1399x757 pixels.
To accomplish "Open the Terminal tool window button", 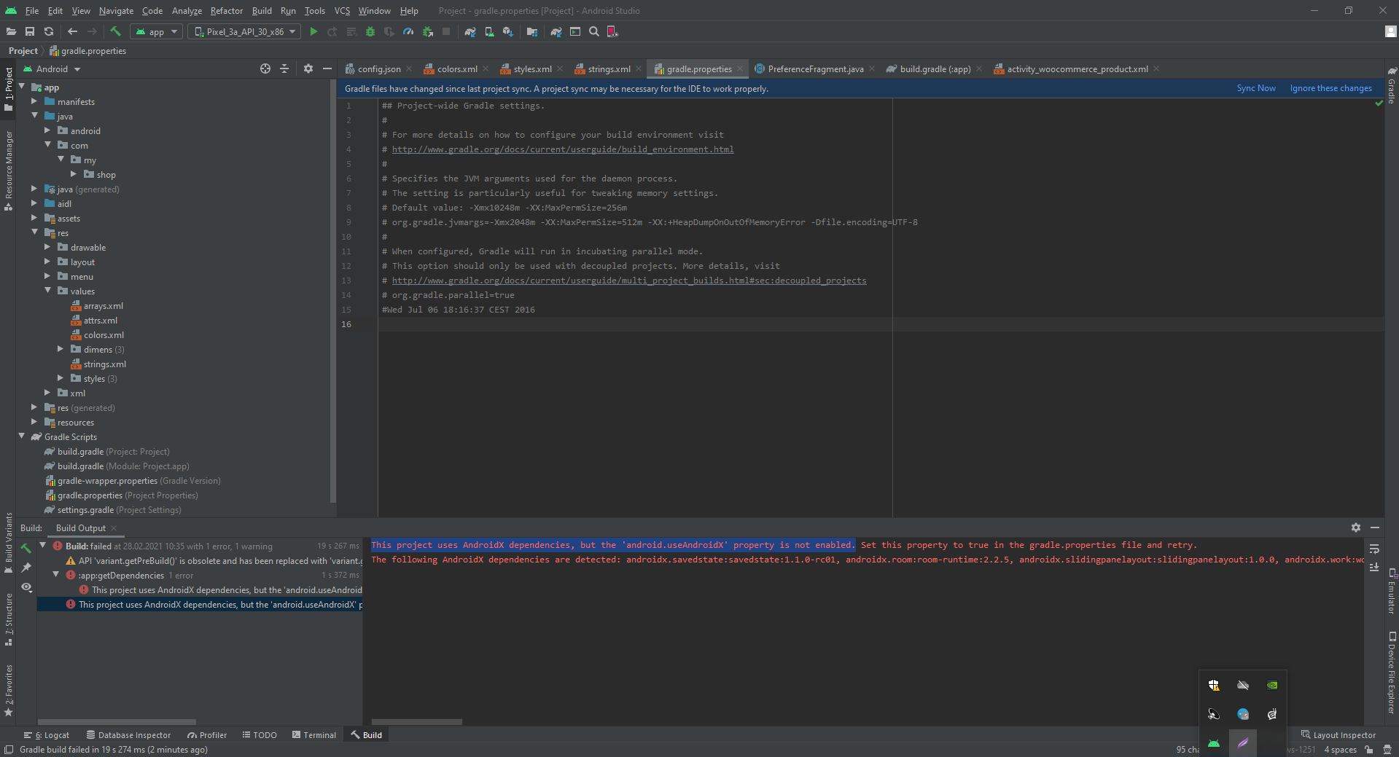I will tap(314, 735).
